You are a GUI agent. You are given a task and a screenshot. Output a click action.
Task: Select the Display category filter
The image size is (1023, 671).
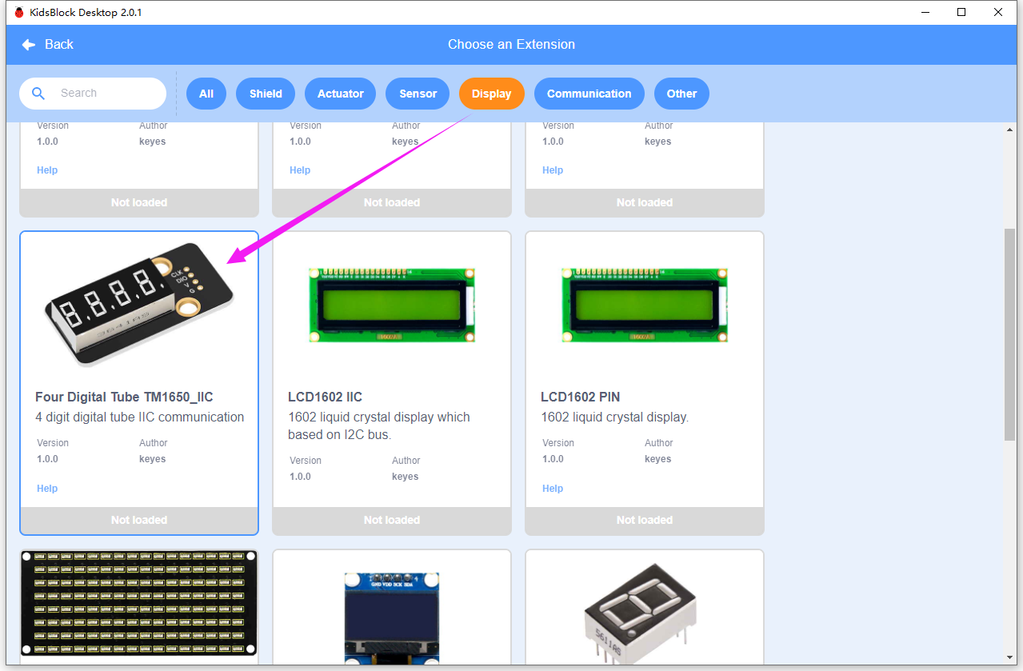point(491,94)
